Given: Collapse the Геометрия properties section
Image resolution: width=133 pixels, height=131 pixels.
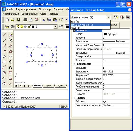Looking at the screenshot, I should [74, 64].
